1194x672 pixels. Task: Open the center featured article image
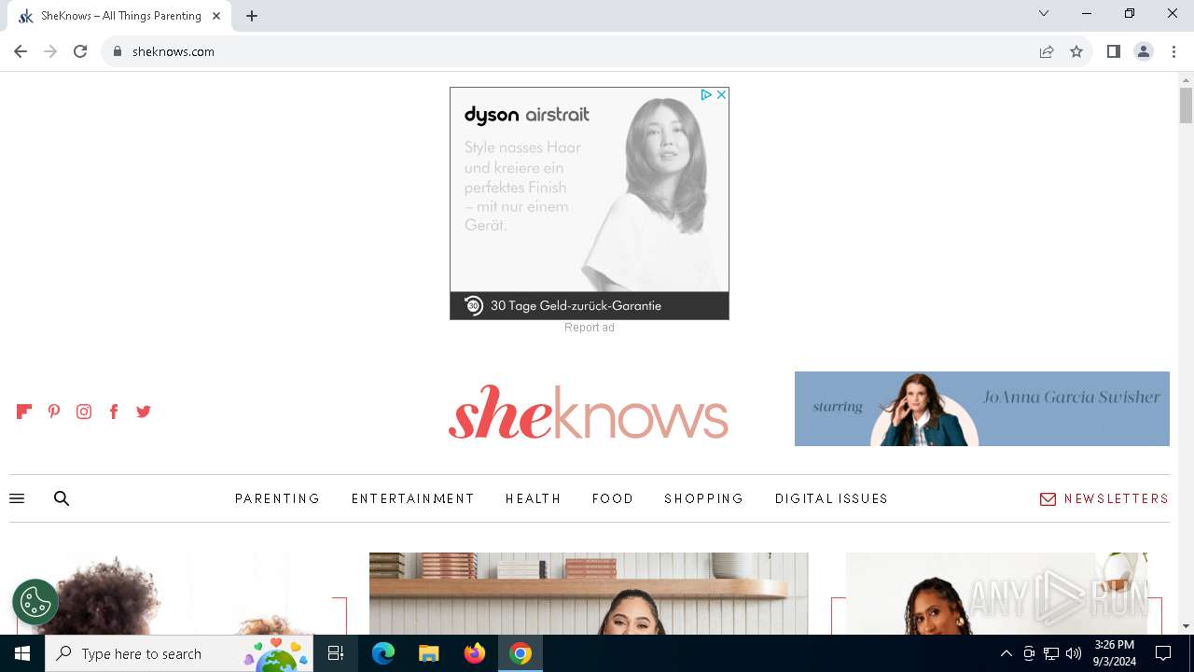(x=589, y=594)
